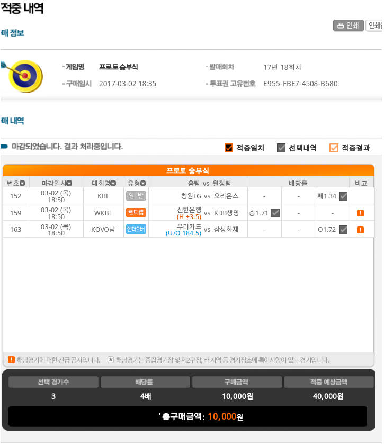This screenshot has height=444, width=384.
Task: Click the orange exclamation icon in footer legend
Action: coord(11,360)
